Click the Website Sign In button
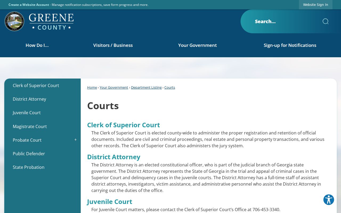 (x=316, y=5)
